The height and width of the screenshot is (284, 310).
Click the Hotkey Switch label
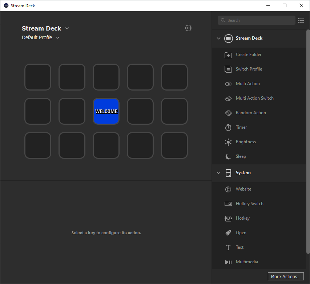click(250, 204)
